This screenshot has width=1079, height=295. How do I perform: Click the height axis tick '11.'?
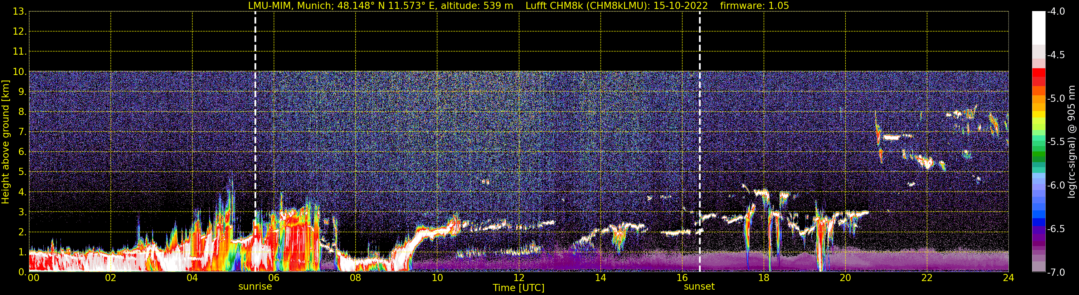pyautogui.click(x=20, y=51)
